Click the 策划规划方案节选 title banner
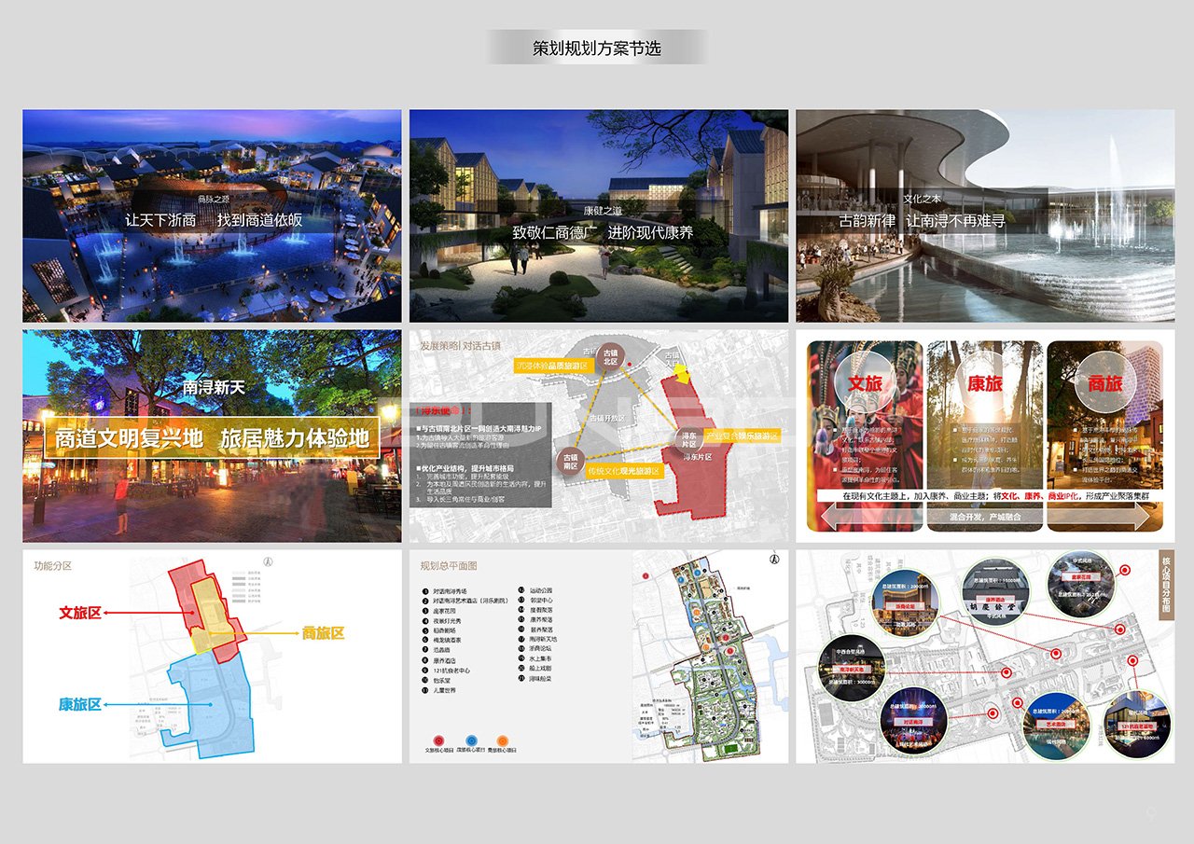 (x=597, y=48)
